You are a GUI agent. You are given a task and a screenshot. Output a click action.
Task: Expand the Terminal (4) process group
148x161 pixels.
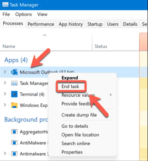click(5, 94)
